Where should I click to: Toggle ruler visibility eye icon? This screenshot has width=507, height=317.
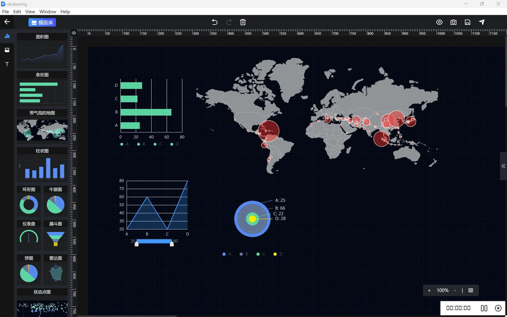pyautogui.click(x=74, y=33)
